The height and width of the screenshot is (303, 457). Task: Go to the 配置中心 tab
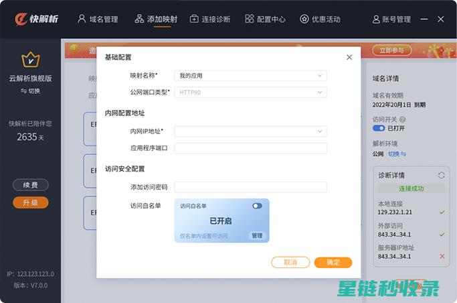point(265,19)
